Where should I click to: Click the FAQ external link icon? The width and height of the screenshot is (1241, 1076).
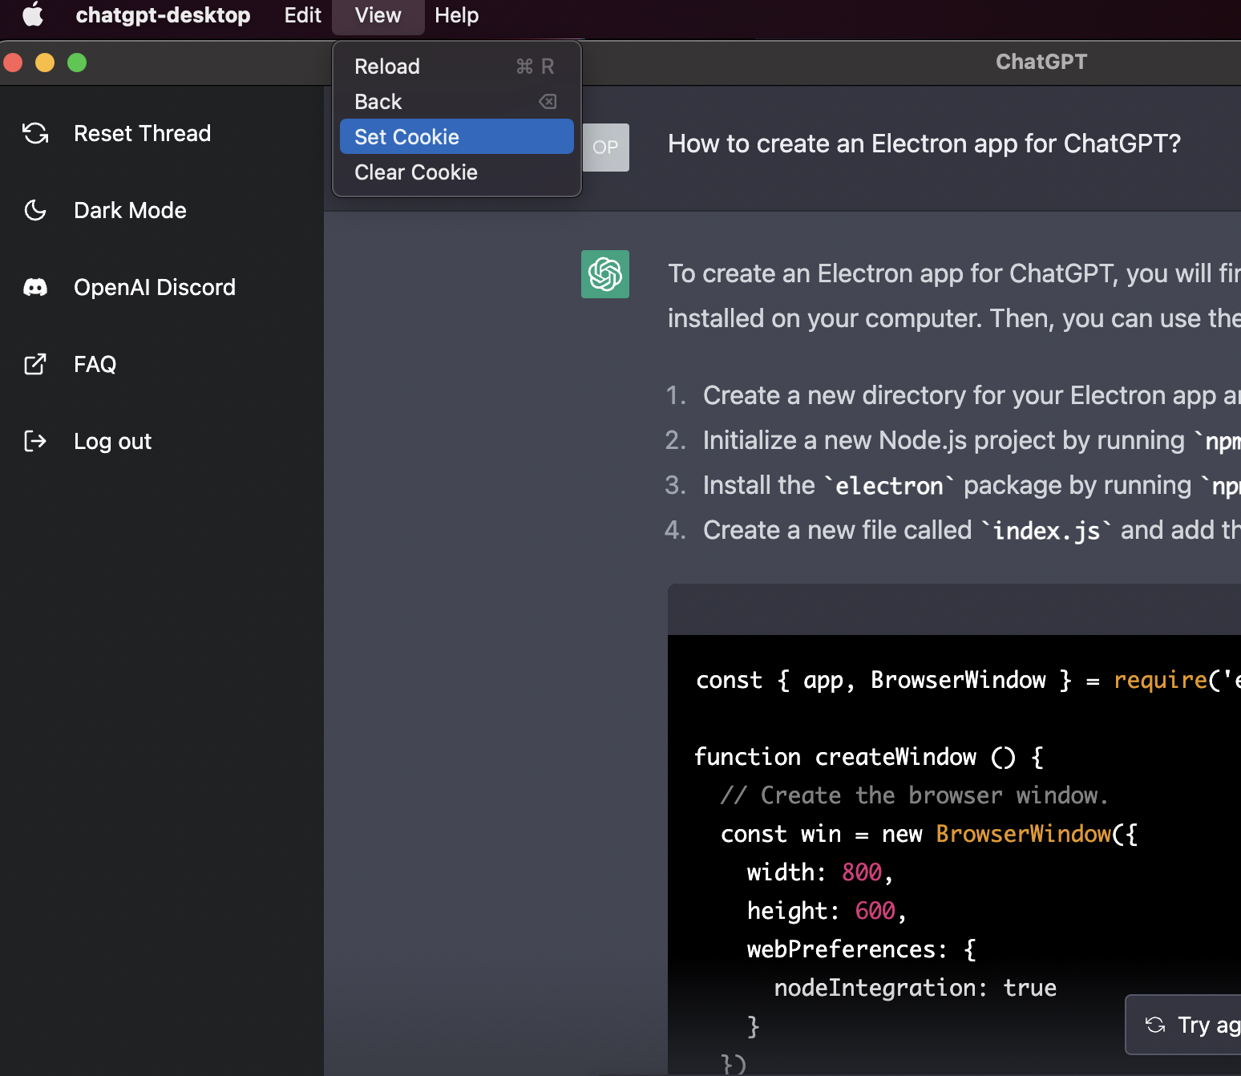click(x=35, y=364)
